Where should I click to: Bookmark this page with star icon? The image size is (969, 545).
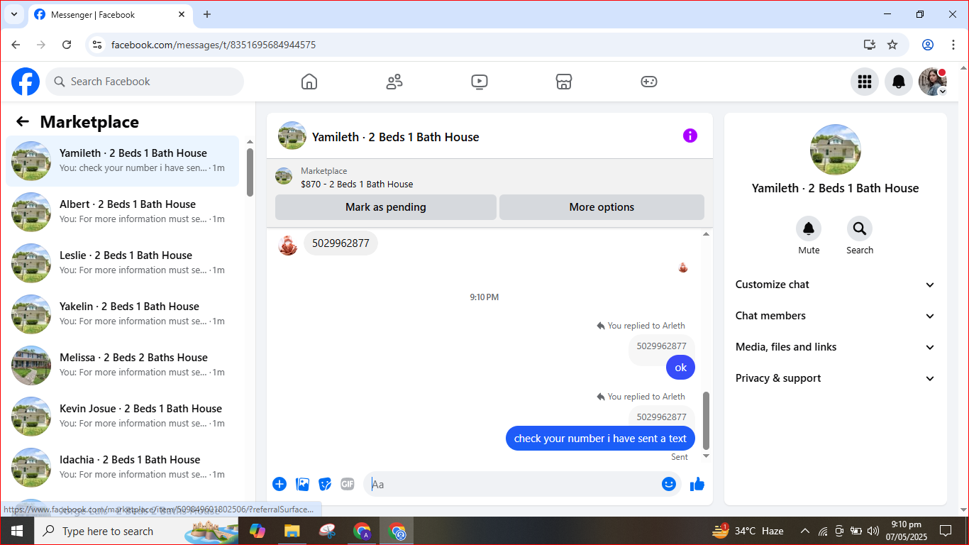pos(892,45)
